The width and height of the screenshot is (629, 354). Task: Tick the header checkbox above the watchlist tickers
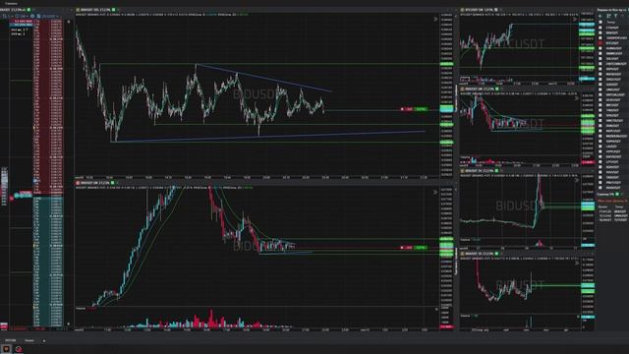(x=600, y=22)
